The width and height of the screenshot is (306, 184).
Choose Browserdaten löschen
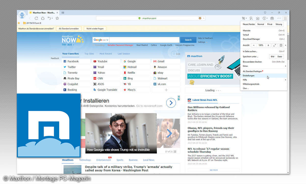coord(264,62)
